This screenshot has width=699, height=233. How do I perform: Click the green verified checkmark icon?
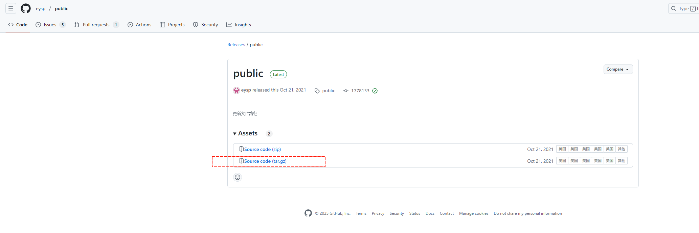pyautogui.click(x=375, y=91)
